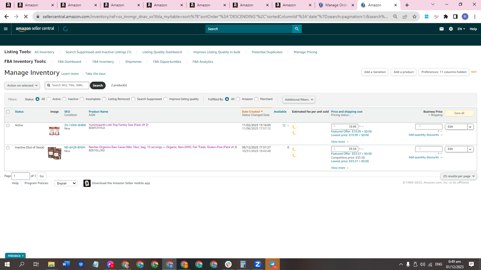481x270 pixels.
Task: Click the share page icon in address bar
Action: [x=405, y=17]
